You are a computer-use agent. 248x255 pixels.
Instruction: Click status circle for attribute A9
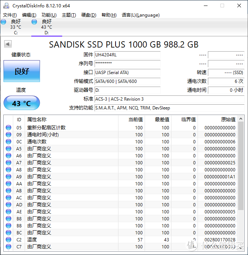(x=8, y=177)
